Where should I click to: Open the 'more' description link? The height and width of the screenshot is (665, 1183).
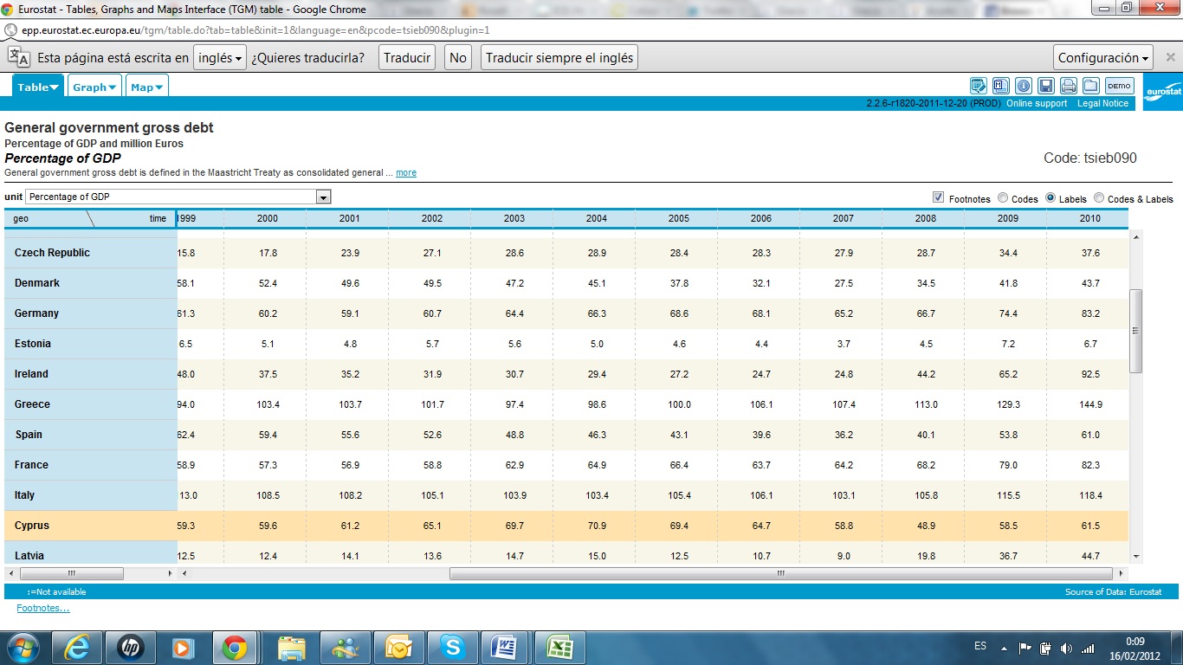[x=406, y=172]
